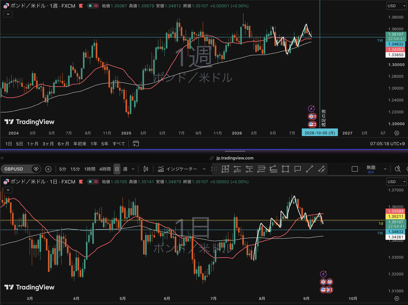Image resolution: width=408 pixels, height=305 pixels.
Task: Select the comment callout annotation tool
Action: pyautogui.click(x=297, y=169)
